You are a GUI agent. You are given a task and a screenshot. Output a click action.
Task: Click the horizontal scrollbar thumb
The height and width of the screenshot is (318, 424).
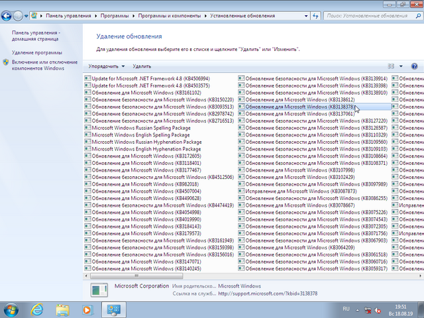tap(136, 276)
